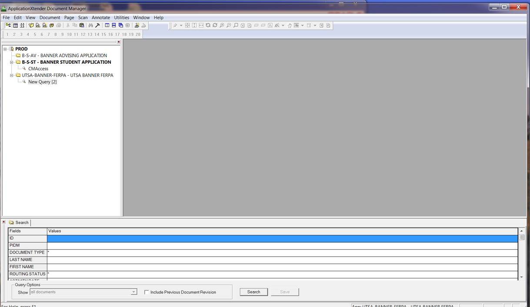Collapse the PROD root tree node
Image resolution: width=530 pixels, height=307 pixels.
(x=5, y=49)
